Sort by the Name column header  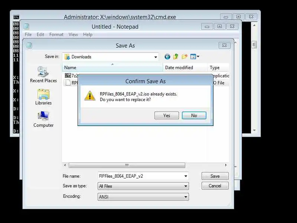click(x=112, y=68)
